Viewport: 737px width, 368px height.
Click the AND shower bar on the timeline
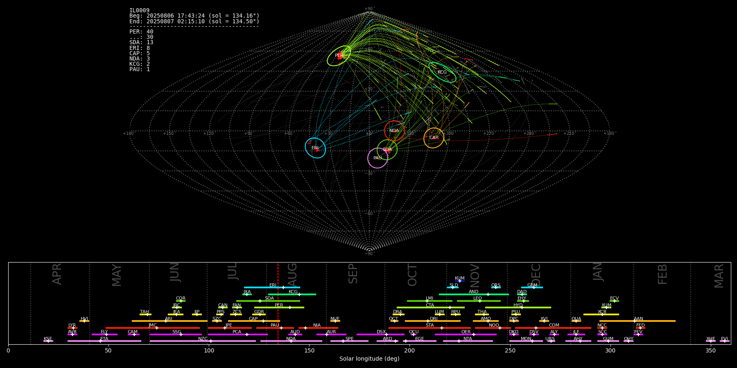click(474, 294)
